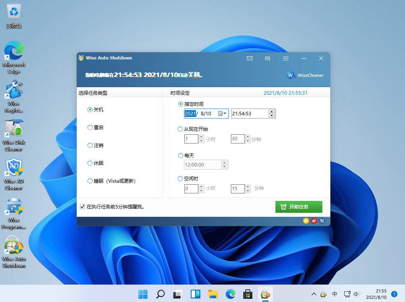This screenshot has width=405, height=302.
Task: Click the Wise Auto Shutdown tray icon
Action: pos(324,294)
